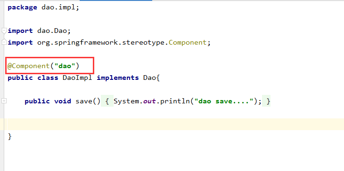Click the 'implements' keyword
The image size is (344, 171).
(x=118, y=78)
